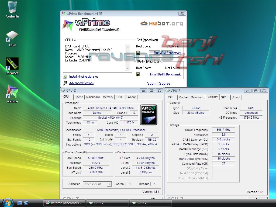Click the Core Speed 5500.2 MHz value

click(x=96, y=158)
